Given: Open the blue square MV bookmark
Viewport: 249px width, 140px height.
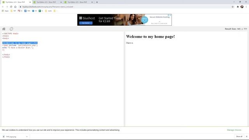Looking at the screenshot, I should (27, 11).
